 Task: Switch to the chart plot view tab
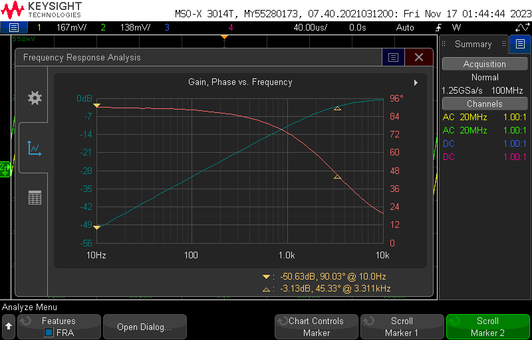tap(34, 147)
